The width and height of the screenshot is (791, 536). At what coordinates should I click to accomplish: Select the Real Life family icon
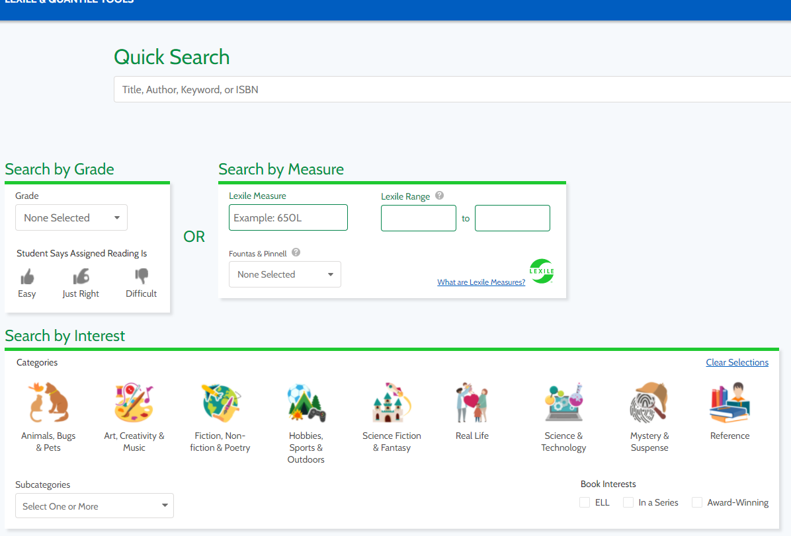472,402
